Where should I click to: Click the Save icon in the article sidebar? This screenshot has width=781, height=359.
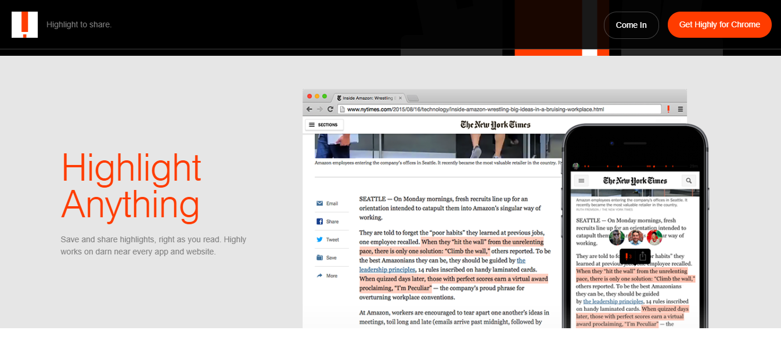319,257
